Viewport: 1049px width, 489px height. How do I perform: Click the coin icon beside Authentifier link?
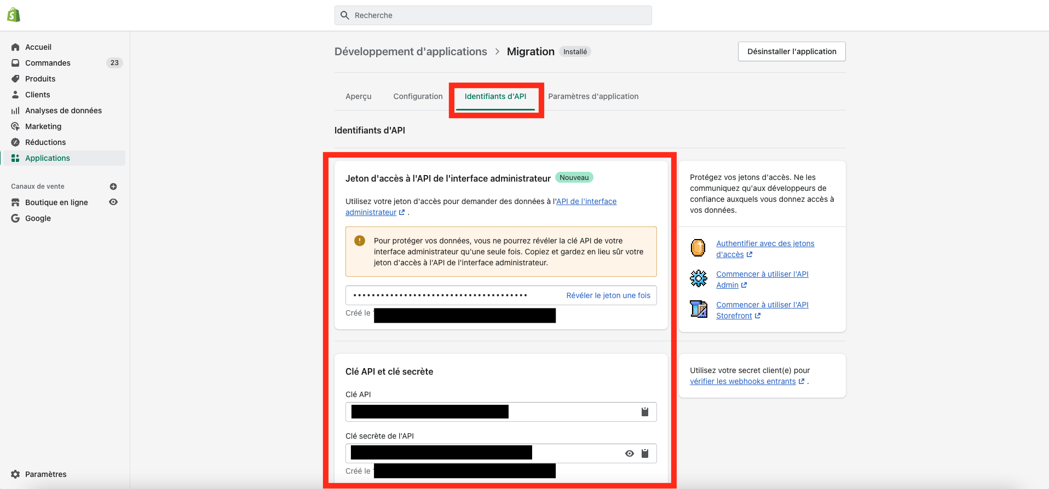pyautogui.click(x=698, y=248)
